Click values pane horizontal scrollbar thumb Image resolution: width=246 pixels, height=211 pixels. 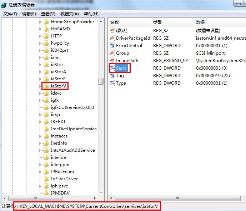pos(177,198)
